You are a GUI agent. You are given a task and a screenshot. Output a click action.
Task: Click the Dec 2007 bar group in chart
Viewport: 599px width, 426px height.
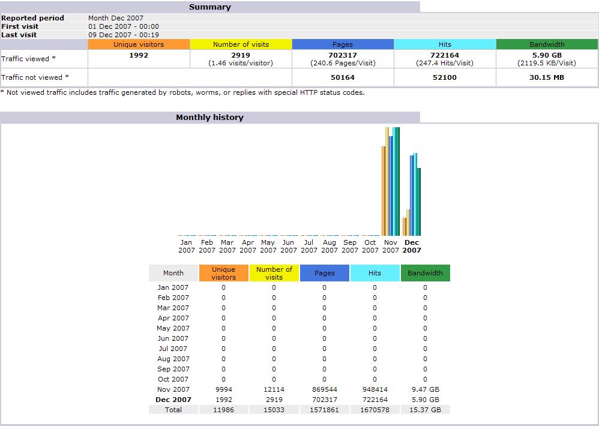pyautogui.click(x=411, y=194)
